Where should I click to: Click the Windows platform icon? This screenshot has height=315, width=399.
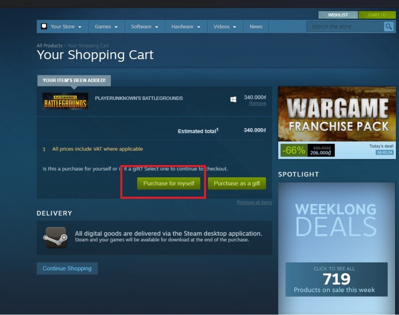tap(233, 99)
